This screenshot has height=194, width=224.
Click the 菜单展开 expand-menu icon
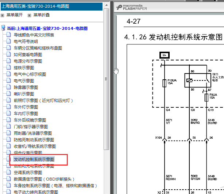[3, 15]
